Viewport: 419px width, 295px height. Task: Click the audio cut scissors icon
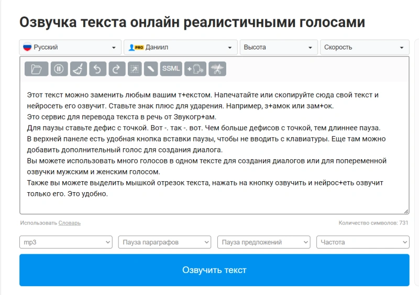217,69
